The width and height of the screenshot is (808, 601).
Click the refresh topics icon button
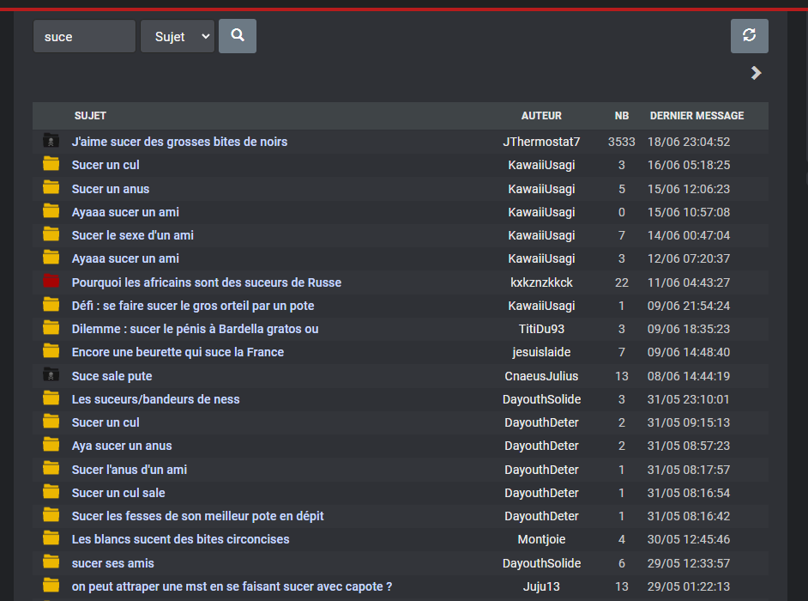pyautogui.click(x=750, y=36)
